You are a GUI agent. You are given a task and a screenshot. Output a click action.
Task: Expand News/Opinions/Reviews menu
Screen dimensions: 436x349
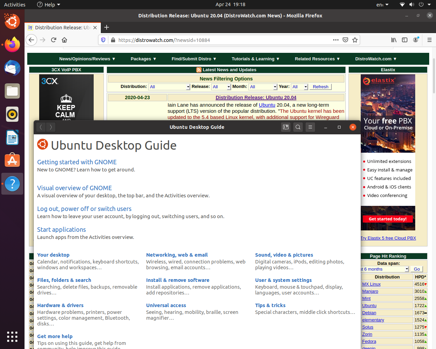[87, 59]
